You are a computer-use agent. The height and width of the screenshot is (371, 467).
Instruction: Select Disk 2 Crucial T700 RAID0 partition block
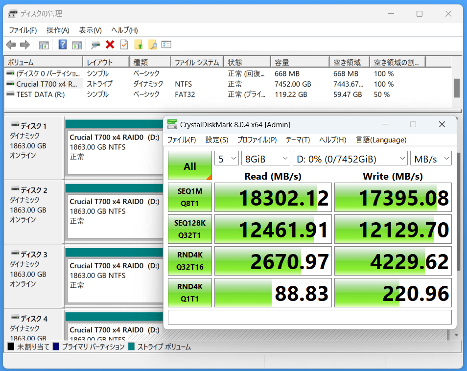pos(115,216)
